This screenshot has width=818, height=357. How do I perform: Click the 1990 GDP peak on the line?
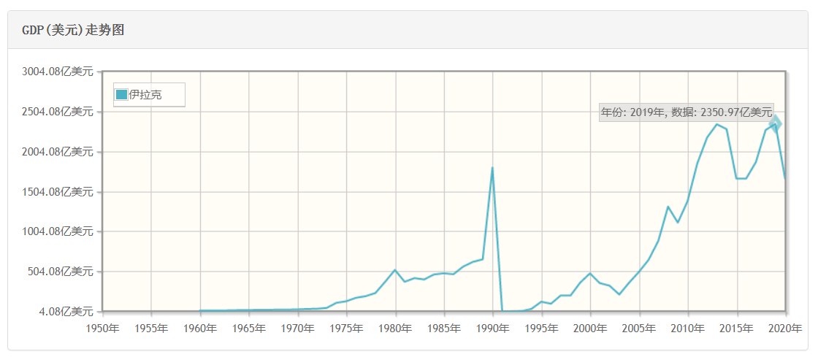tap(492, 168)
